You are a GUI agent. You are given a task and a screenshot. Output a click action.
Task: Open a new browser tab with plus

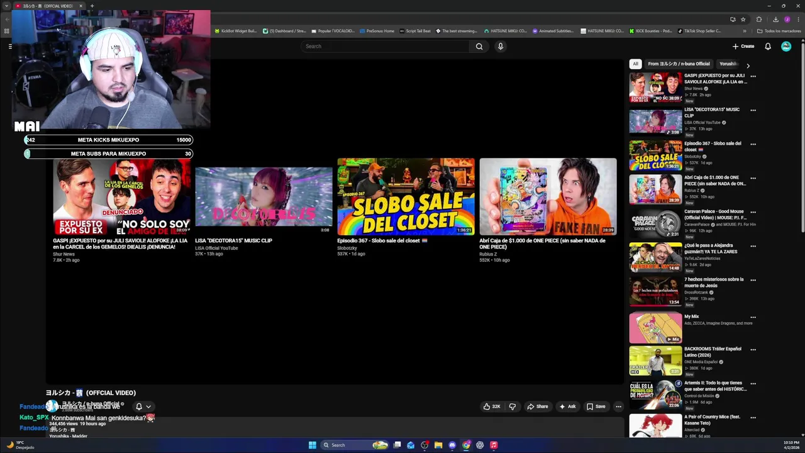[92, 6]
